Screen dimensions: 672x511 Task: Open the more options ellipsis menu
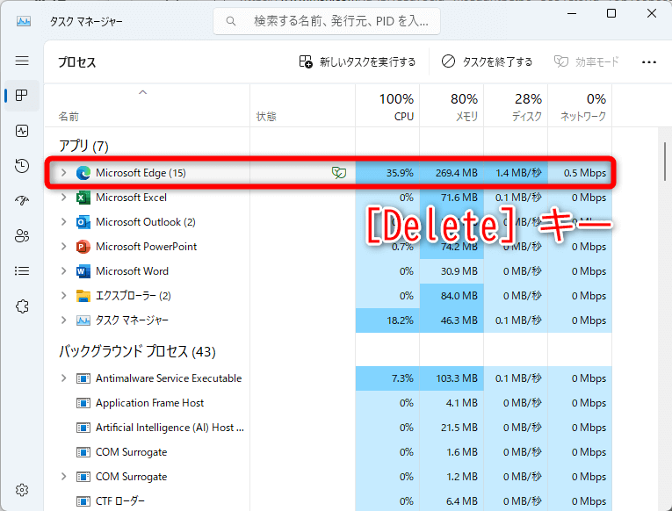click(x=649, y=62)
